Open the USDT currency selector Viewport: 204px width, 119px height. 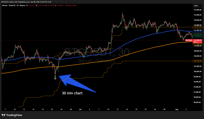point(197,6)
